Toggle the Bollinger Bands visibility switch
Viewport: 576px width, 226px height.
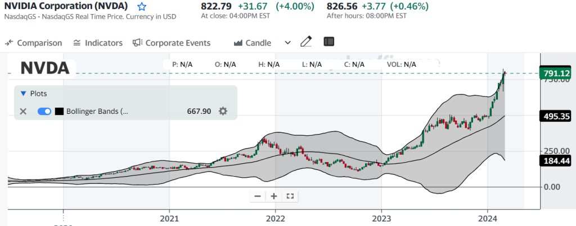(x=44, y=112)
